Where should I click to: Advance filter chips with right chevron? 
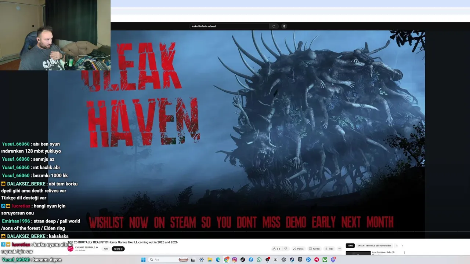[x=402, y=246]
